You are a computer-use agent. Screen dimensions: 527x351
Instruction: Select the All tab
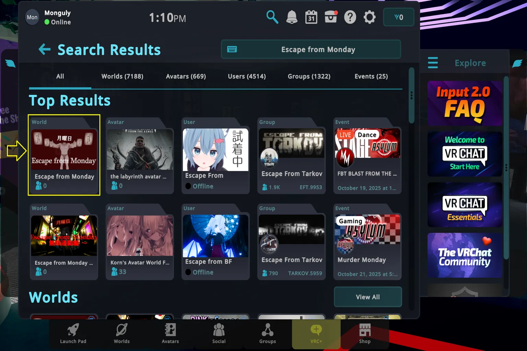coord(60,76)
